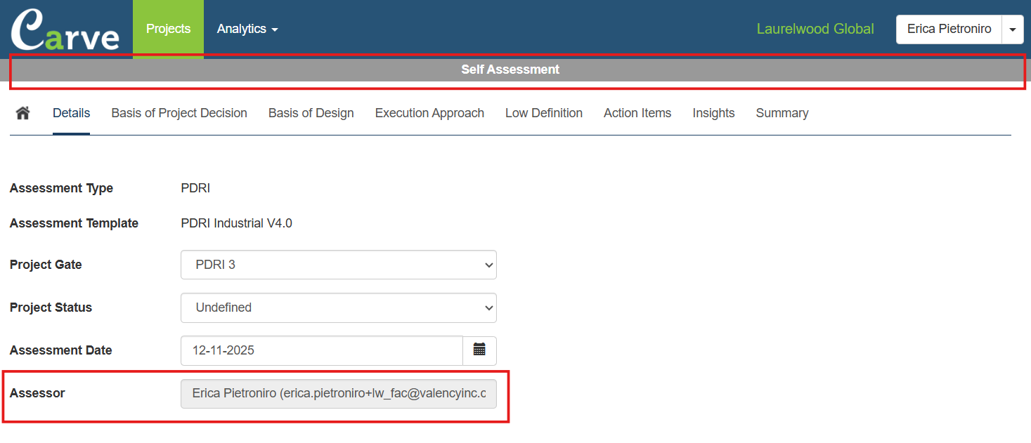Select the Execution Approach tab

tap(429, 113)
